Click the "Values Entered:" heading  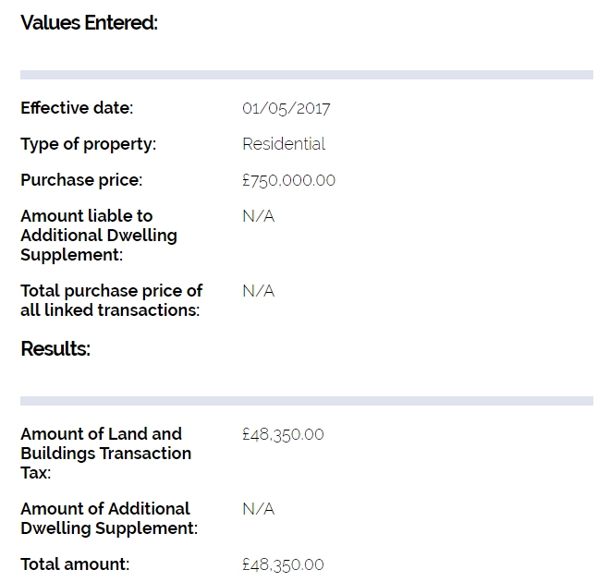[x=89, y=23]
